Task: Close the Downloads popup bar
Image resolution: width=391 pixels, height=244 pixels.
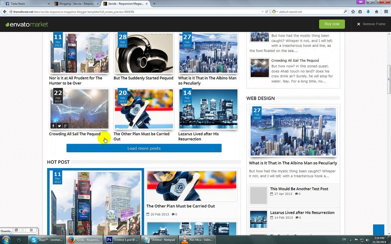Action: click(31, 230)
